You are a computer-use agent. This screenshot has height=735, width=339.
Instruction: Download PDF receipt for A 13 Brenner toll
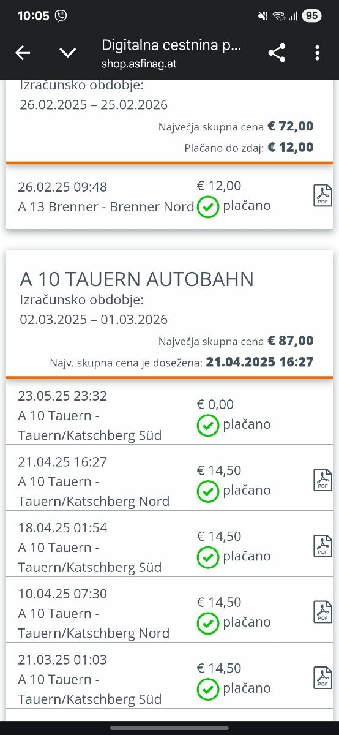coord(322,195)
